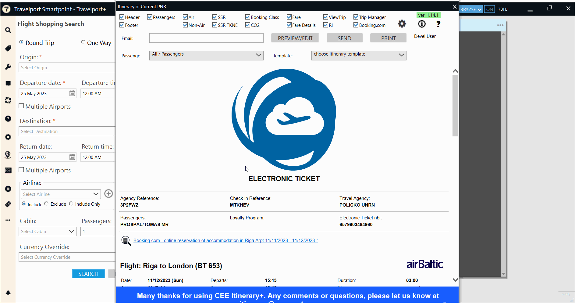Enable Multiple Airports under return date
The height and width of the screenshot is (303, 575).
tap(21, 170)
